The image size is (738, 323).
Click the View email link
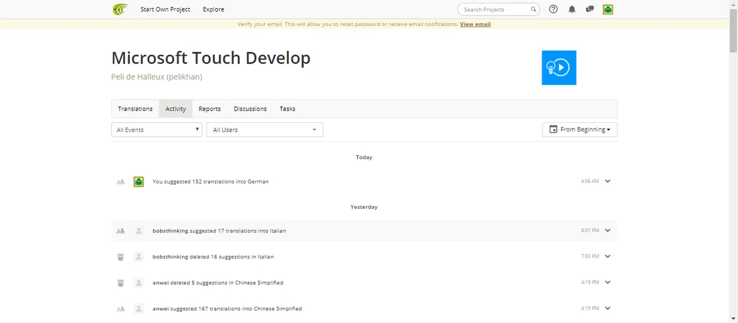(x=475, y=24)
